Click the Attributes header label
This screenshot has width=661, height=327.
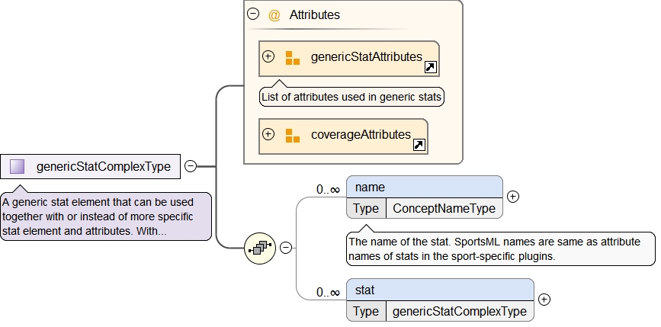314,15
